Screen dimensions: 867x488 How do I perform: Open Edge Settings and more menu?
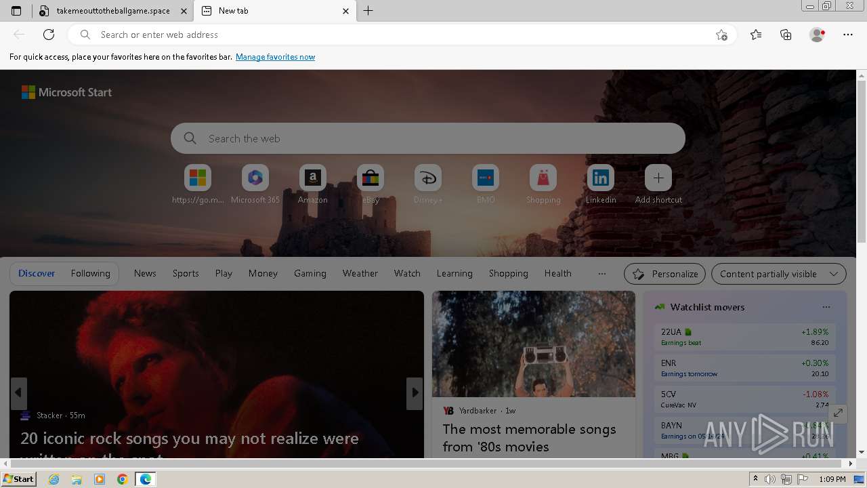point(848,35)
